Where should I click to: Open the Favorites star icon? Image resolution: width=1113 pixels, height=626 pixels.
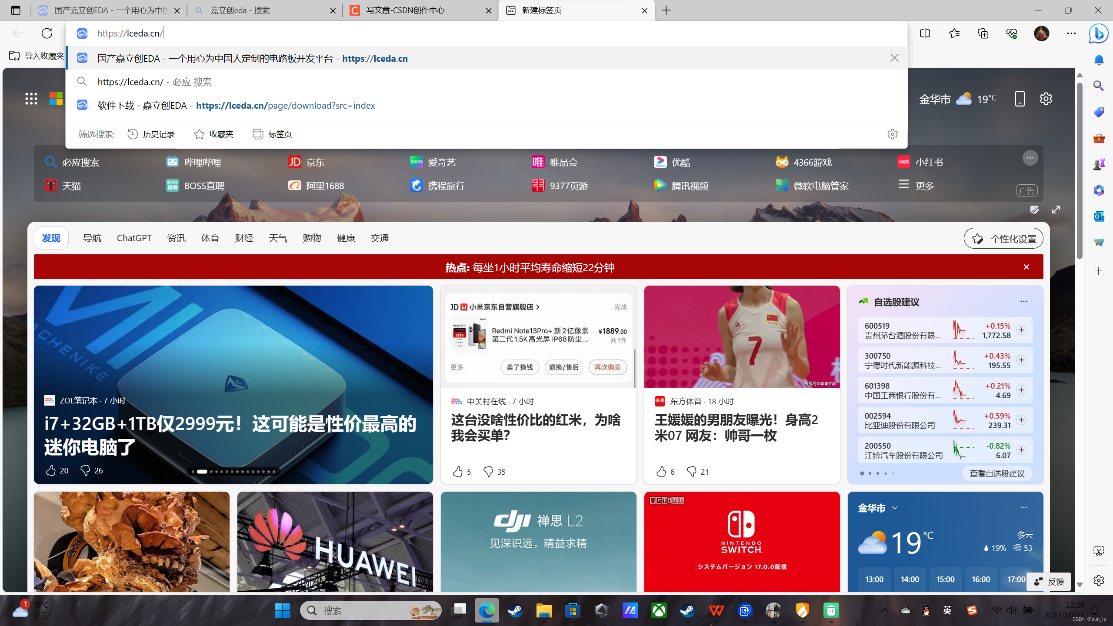pyautogui.click(x=954, y=33)
